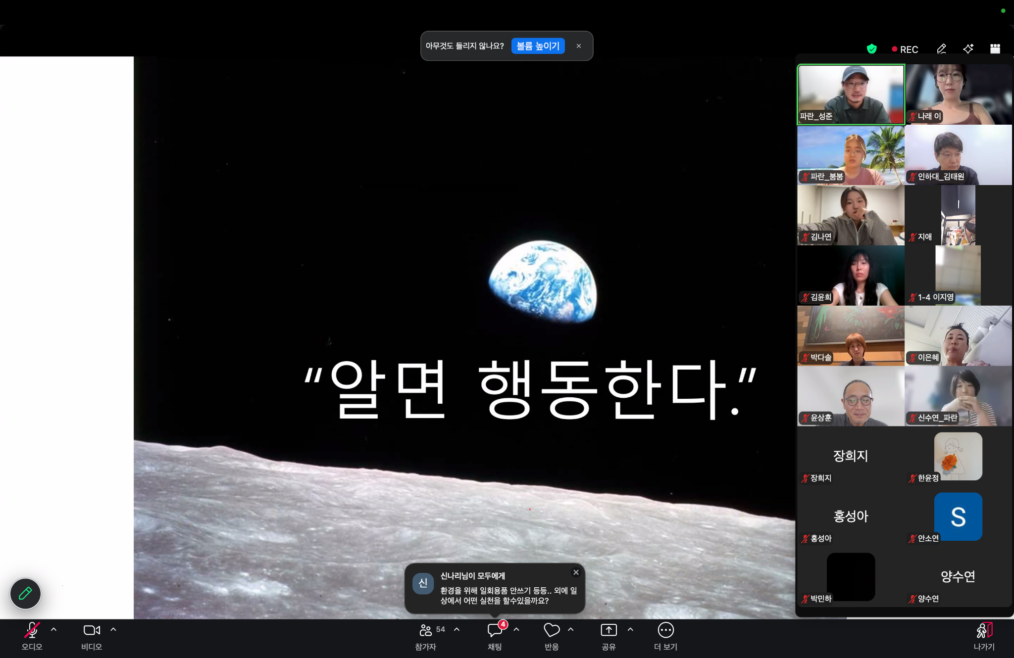Screen dimensions: 1014x658
Task: Select 양수연 participant tile
Action: tap(959, 577)
